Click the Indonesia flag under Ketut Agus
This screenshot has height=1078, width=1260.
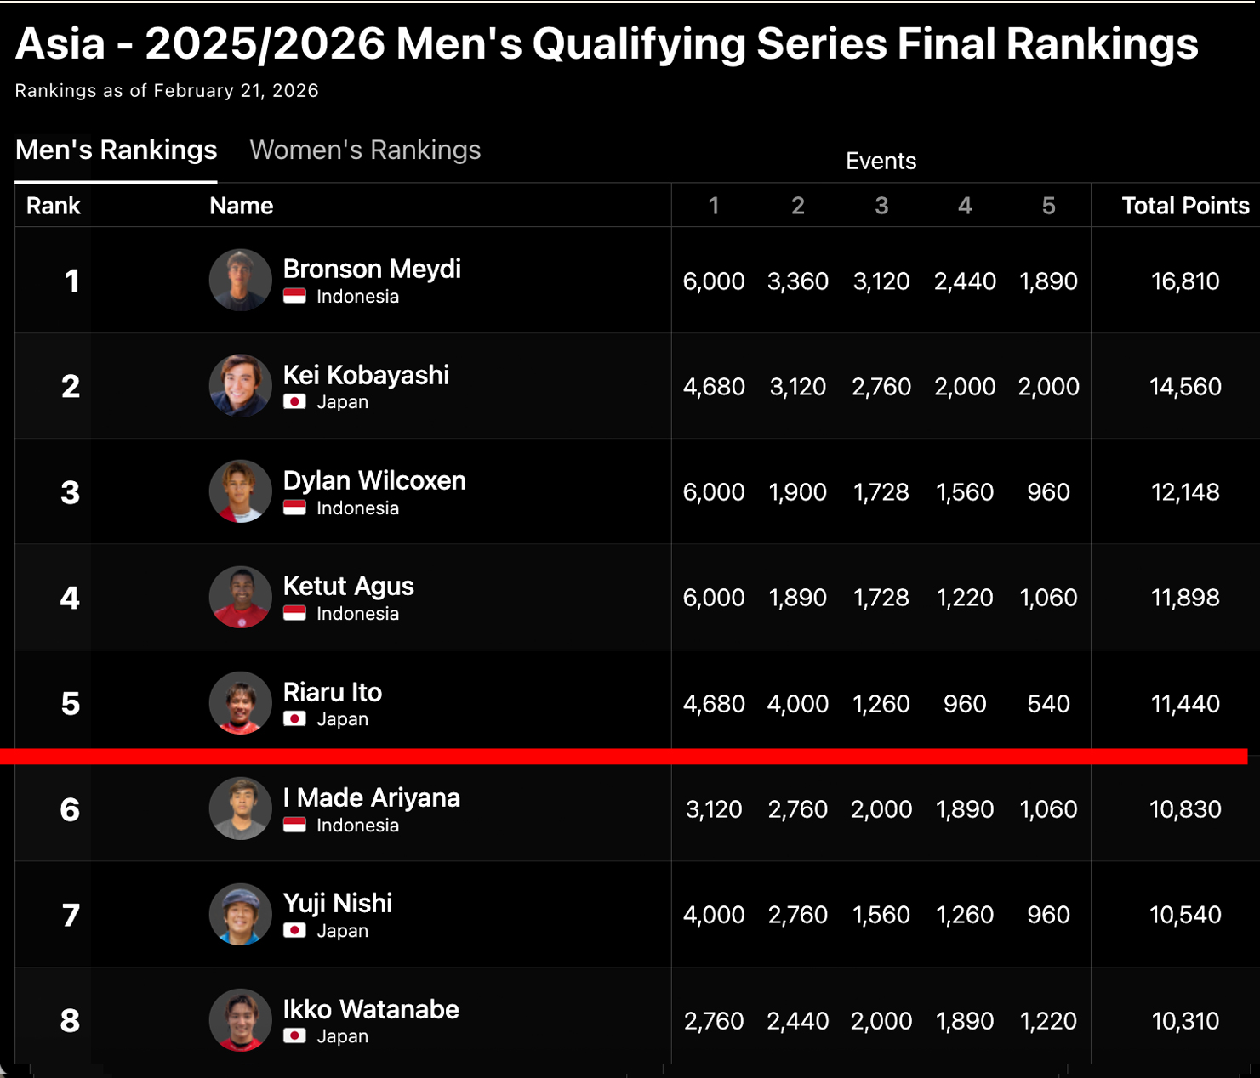[x=294, y=614]
